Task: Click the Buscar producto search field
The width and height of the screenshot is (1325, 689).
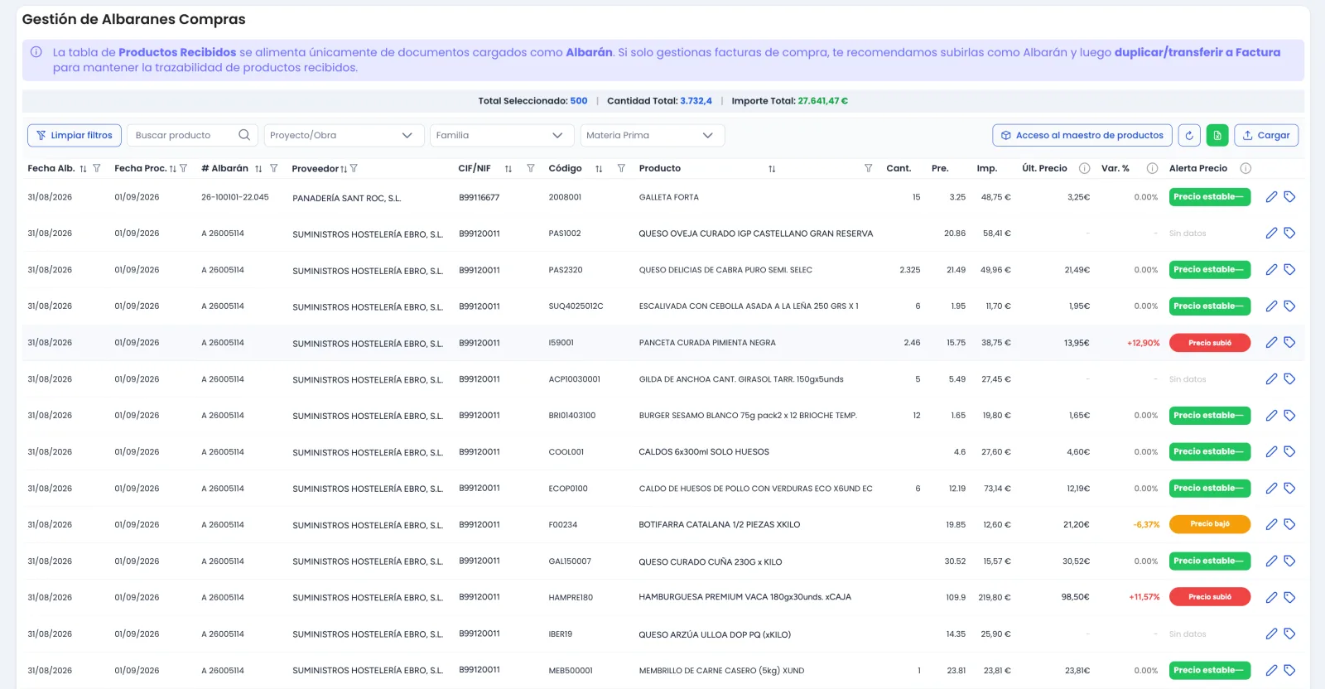Action: pyautogui.click(x=190, y=135)
